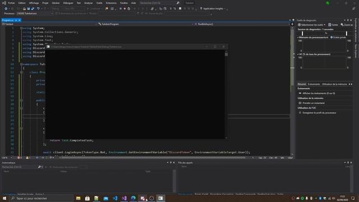Open Visual Studio Code from taskbar
Screen dimensions: 359x202
point(115,198)
